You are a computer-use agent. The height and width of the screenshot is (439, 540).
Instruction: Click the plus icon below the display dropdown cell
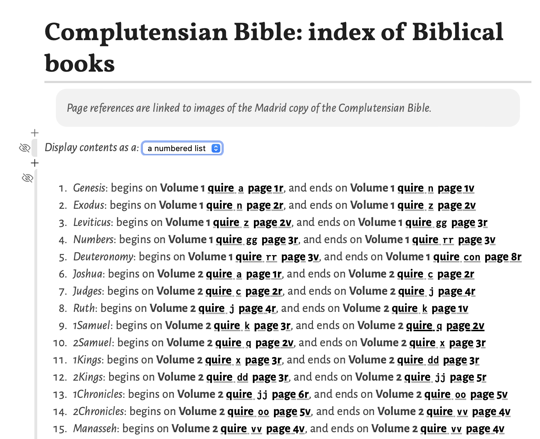point(34,163)
